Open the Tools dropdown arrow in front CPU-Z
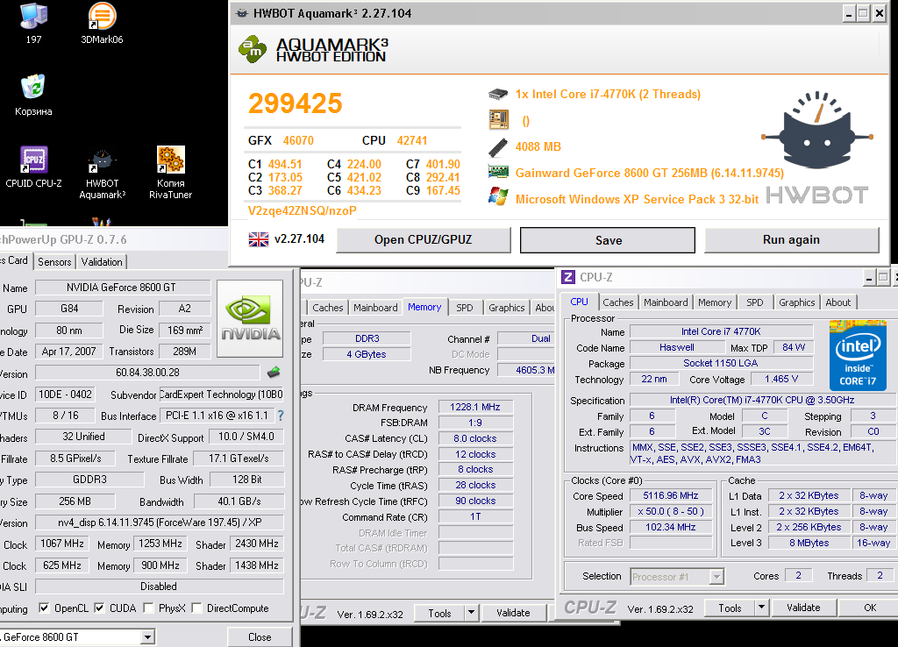This screenshot has width=898, height=647. (761, 608)
